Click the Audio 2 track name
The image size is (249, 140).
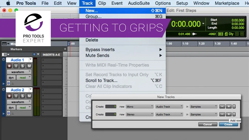click(x=17, y=90)
